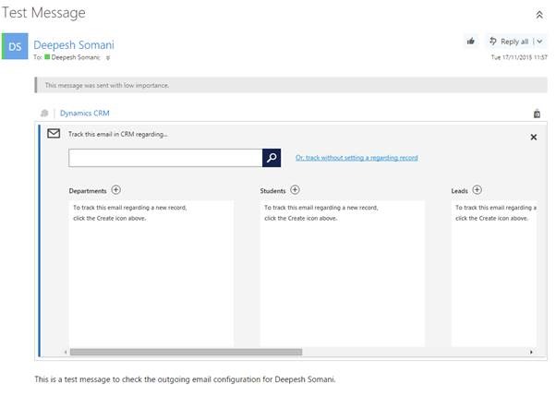This screenshot has height=397, width=556.
Task: Click the magnifier search button
Action: pos(272,158)
